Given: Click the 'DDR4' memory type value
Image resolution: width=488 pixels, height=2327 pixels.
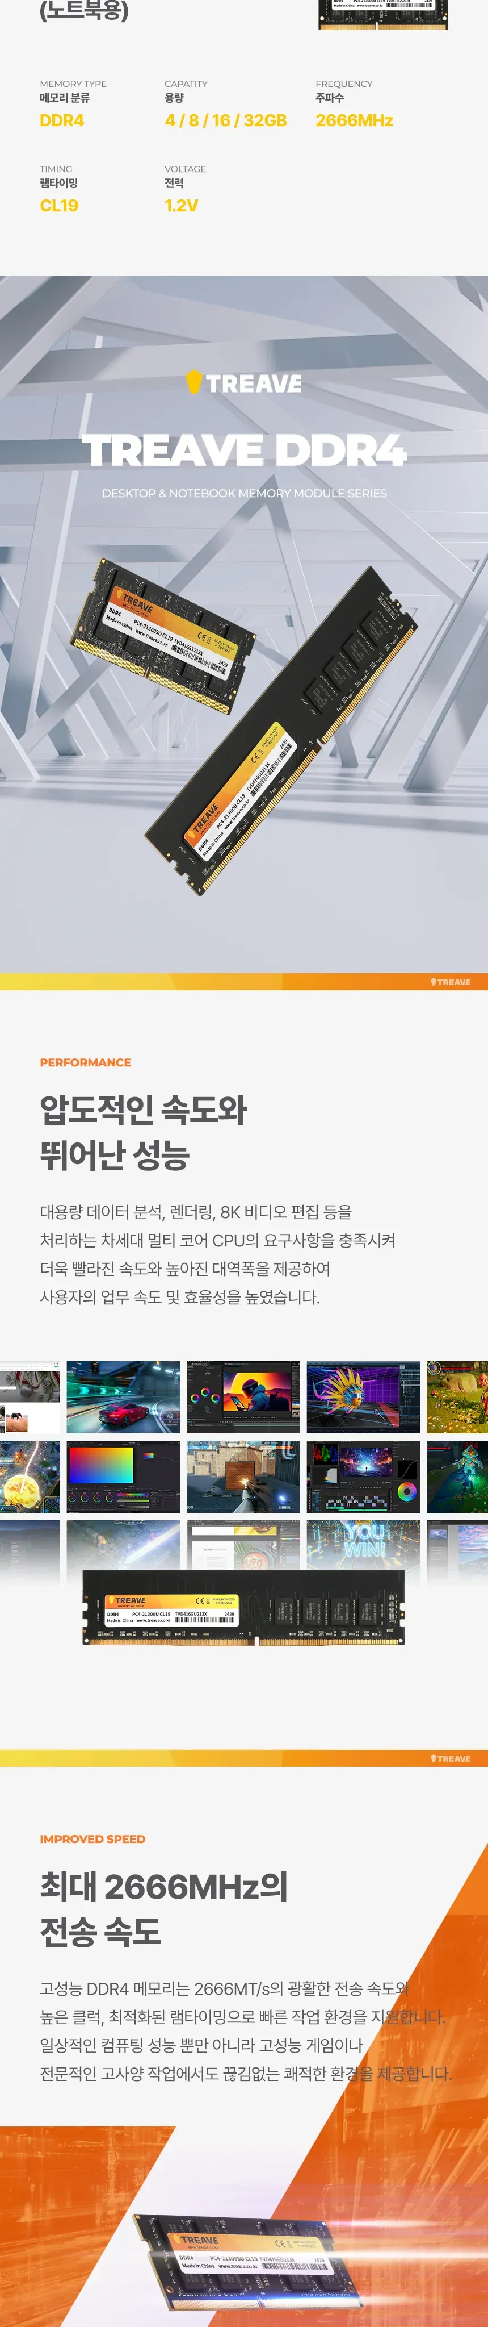Looking at the screenshot, I should click(61, 120).
